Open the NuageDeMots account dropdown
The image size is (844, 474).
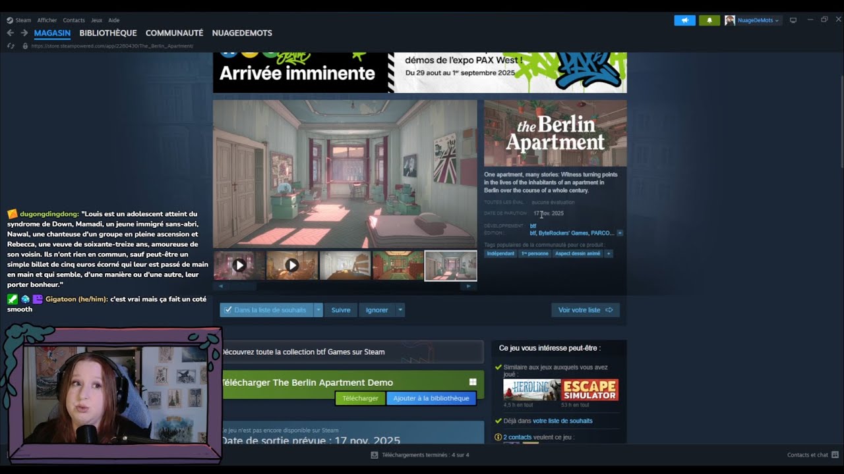click(759, 20)
